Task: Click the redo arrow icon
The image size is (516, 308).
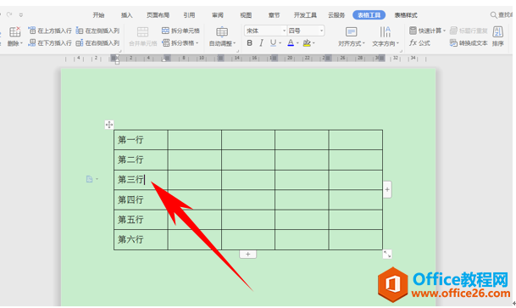Action: pos(9,14)
